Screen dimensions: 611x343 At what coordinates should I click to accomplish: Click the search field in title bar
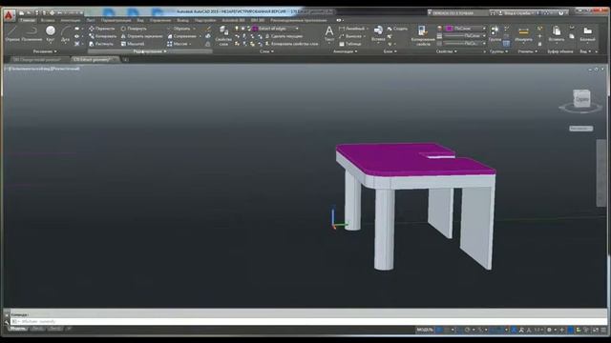pos(458,12)
